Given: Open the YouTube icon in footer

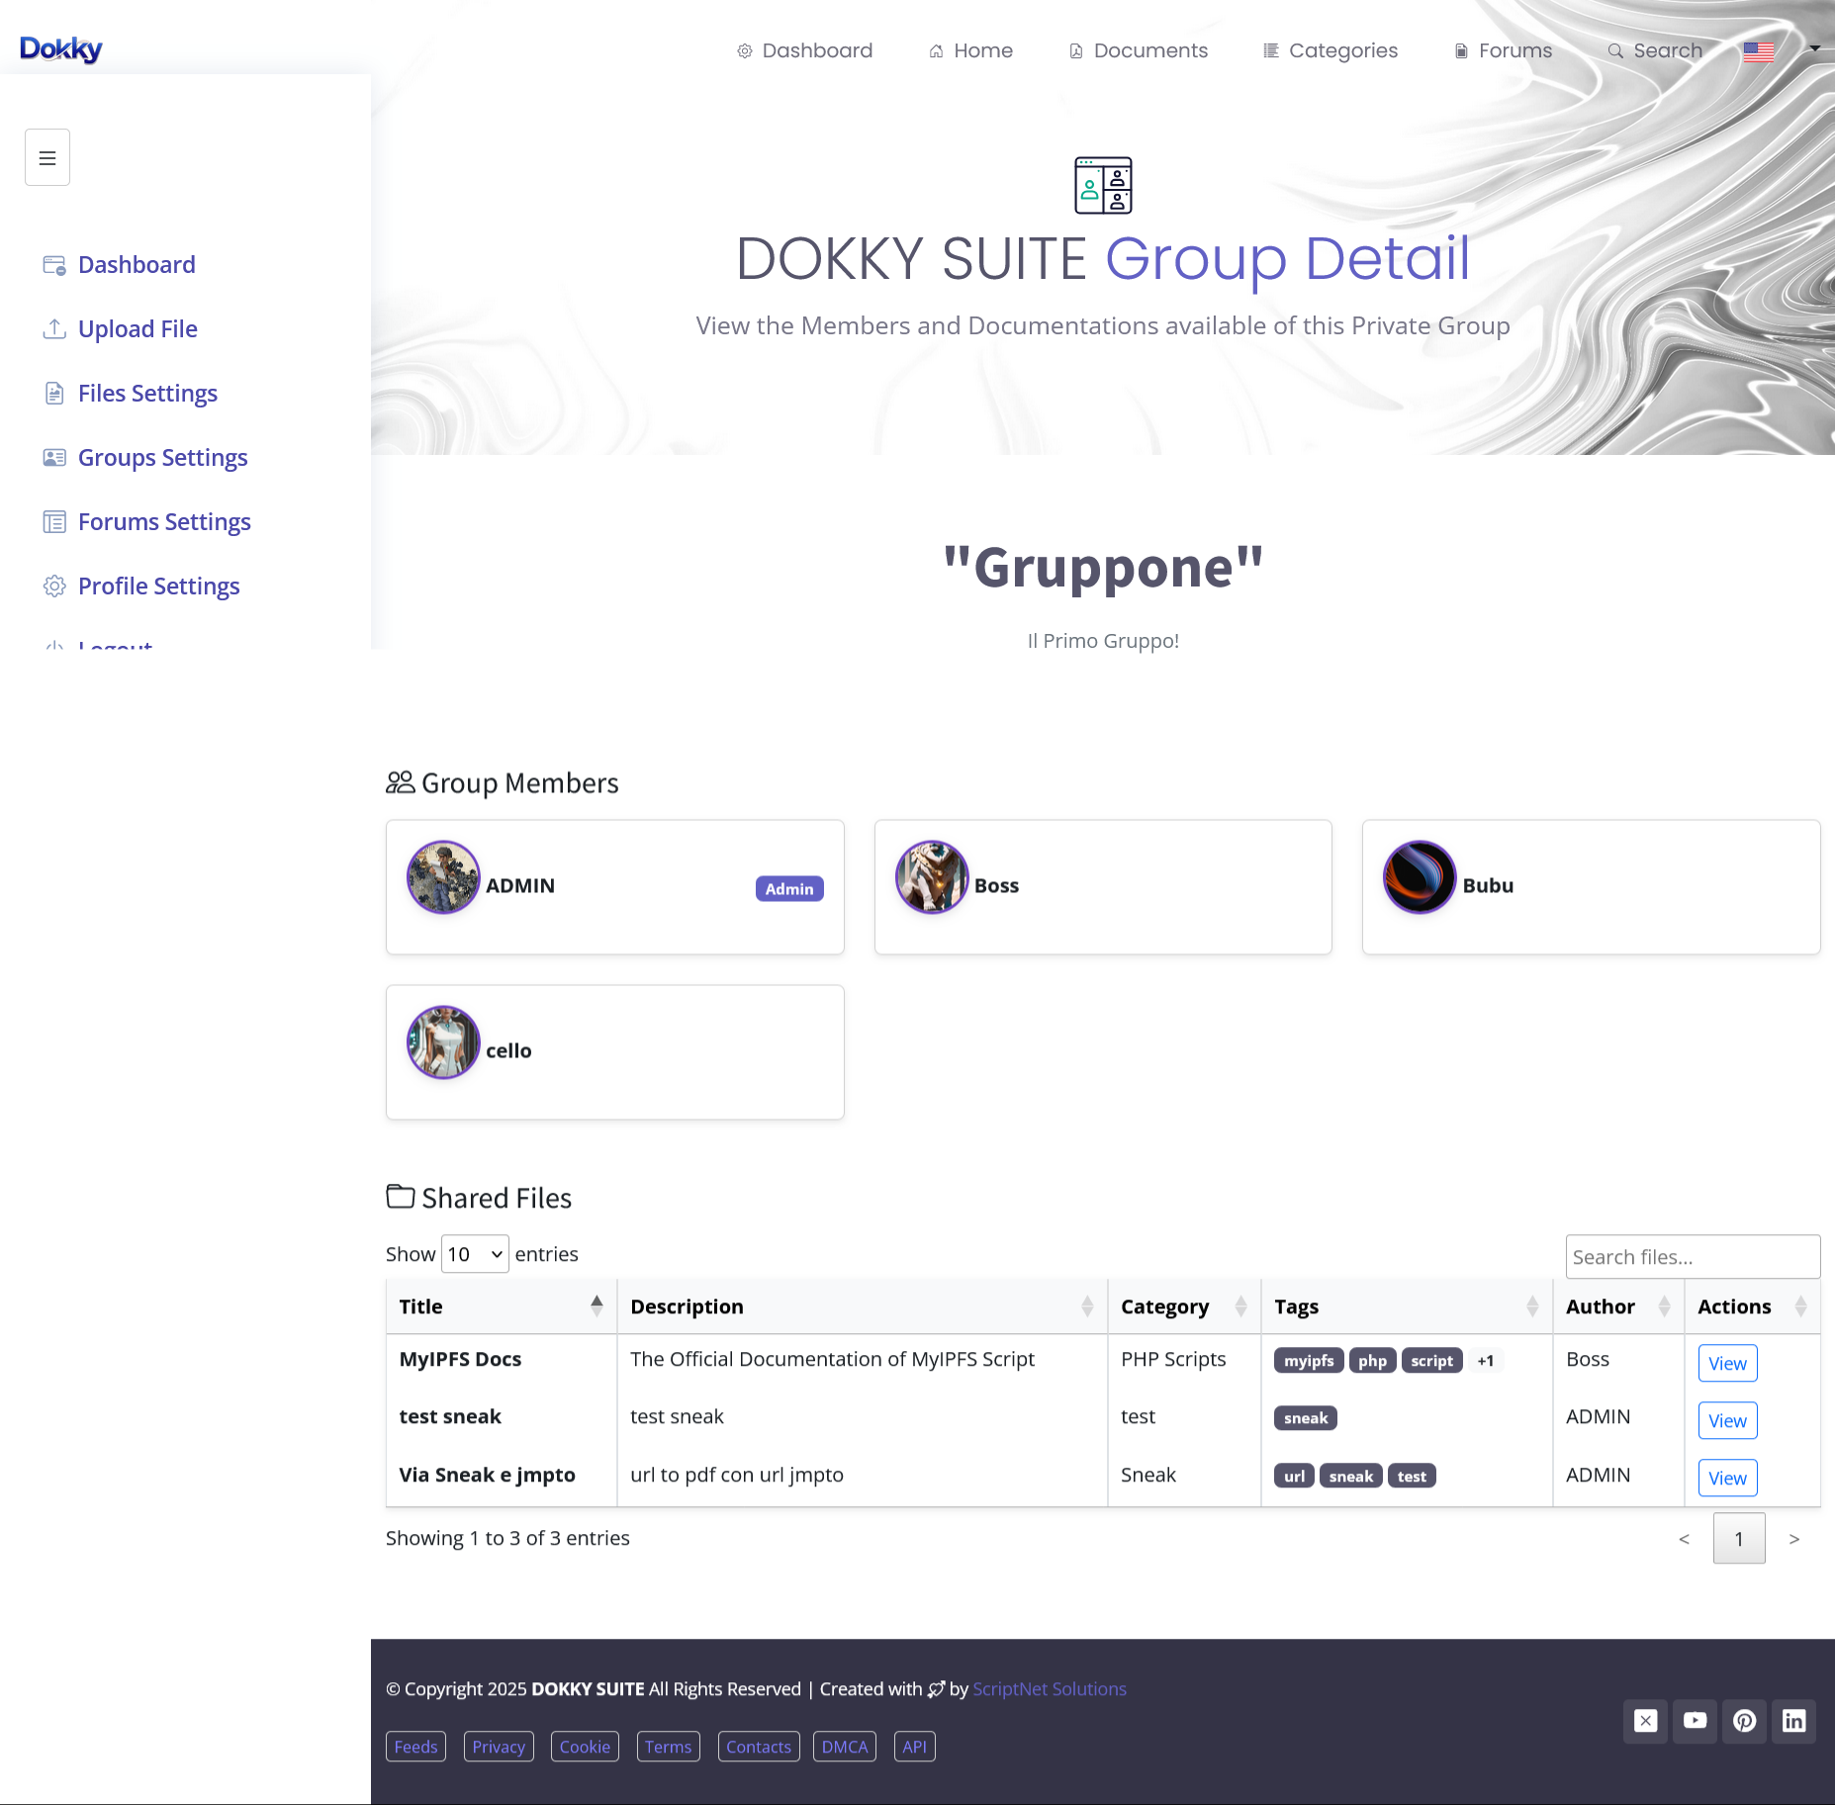Looking at the screenshot, I should click(x=1696, y=1721).
